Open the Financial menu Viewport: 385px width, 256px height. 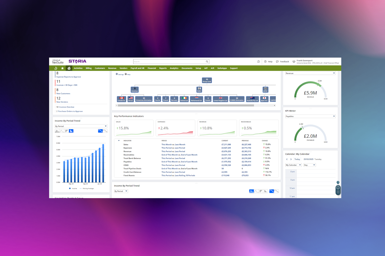(x=152, y=68)
